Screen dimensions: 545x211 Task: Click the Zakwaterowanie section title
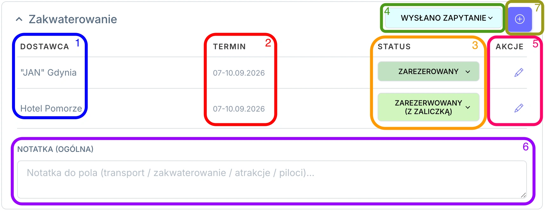click(73, 19)
